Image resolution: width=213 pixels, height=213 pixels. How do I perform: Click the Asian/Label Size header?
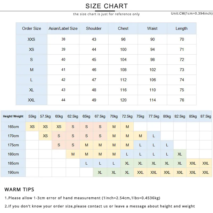pos(63,28)
